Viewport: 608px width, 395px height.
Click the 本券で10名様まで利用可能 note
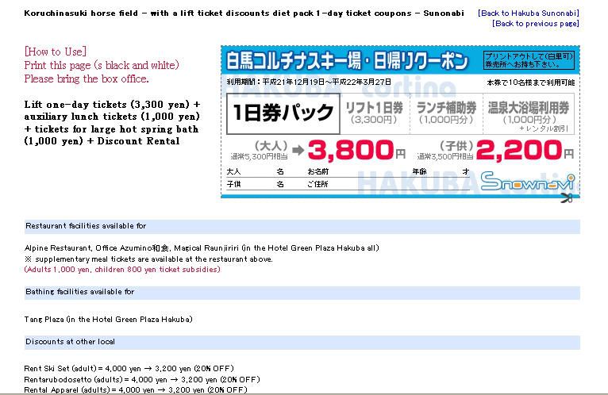coord(531,82)
